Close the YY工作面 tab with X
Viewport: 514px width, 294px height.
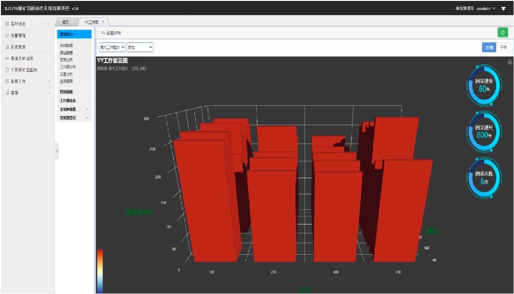click(x=103, y=22)
